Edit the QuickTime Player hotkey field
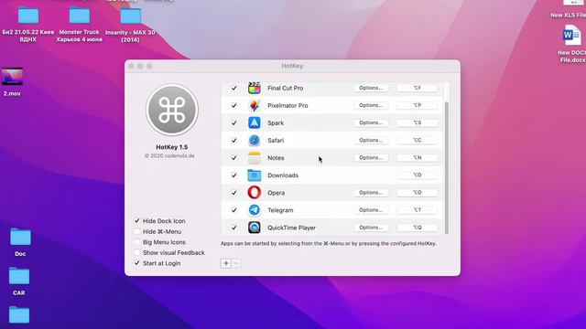Image resolution: width=586 pixels, height=329 pixels. click(418, 228)
